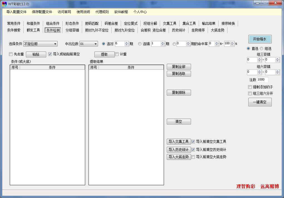Click 复制全部 to copy all results
This screenshot has width=284, height=198.
point(178,67)
